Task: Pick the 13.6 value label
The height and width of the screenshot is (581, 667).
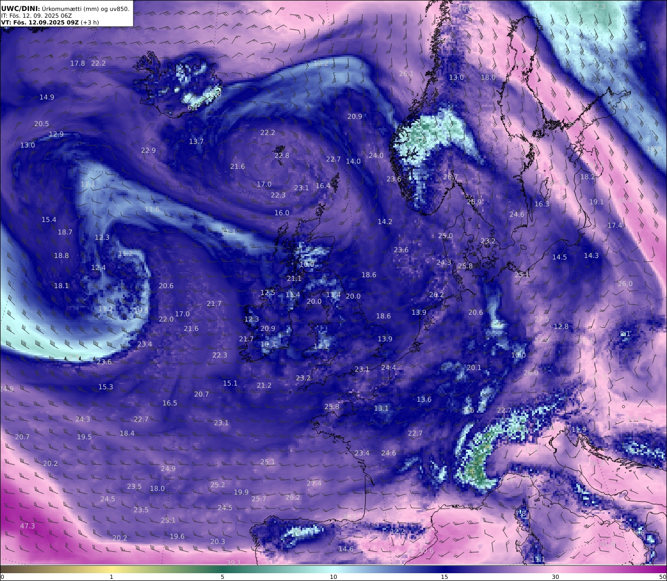Action: [424, 400]
